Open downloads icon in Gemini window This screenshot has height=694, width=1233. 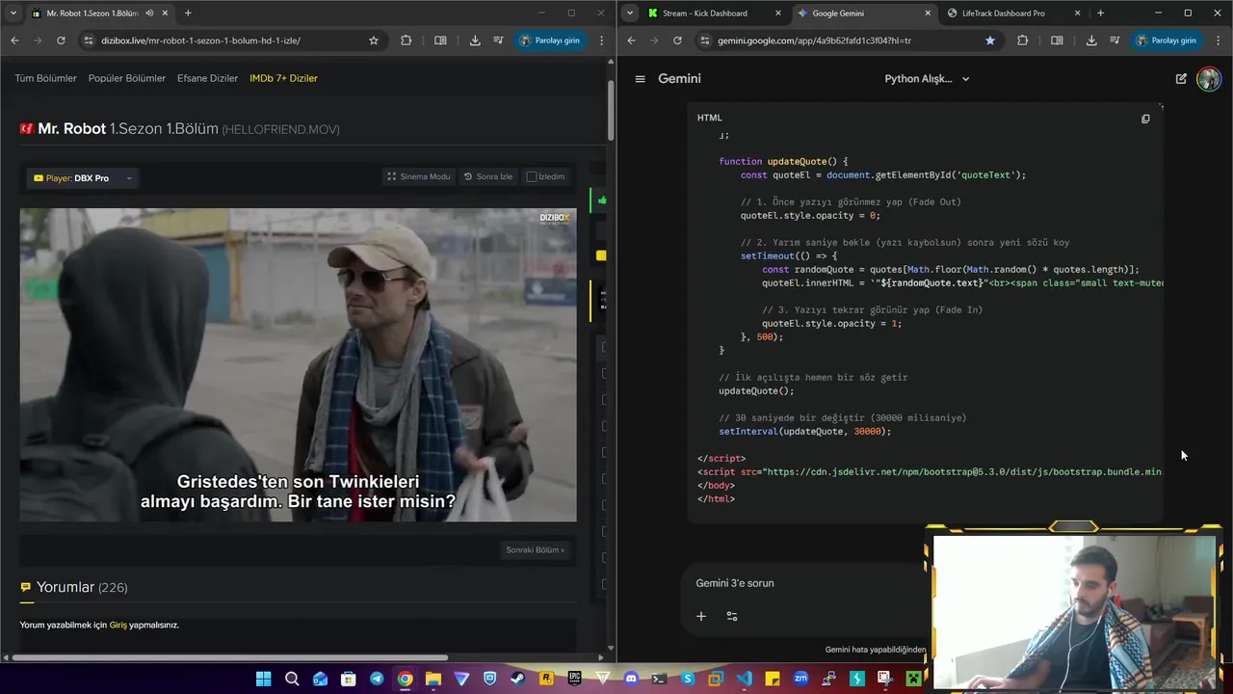click(x=1091, y=40)
